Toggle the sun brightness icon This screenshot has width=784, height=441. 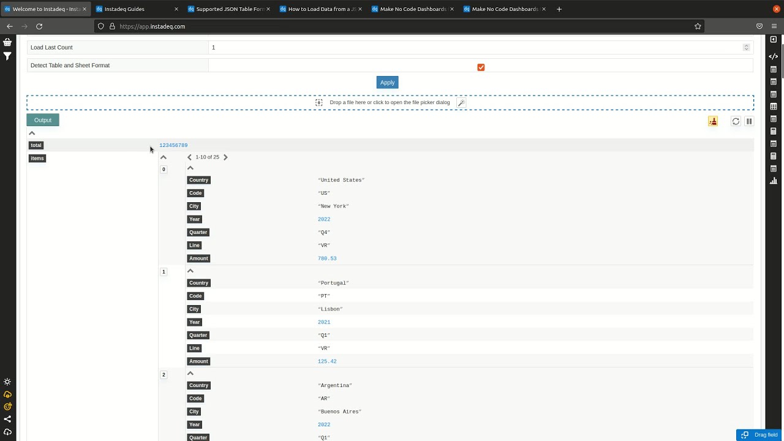click(7, 382)
